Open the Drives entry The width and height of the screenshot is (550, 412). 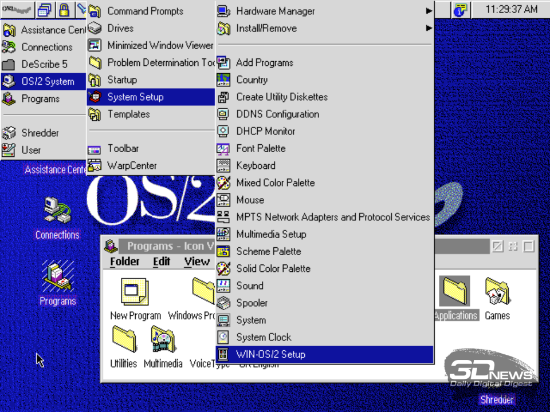pyautogui.click(x=151, y=28)
